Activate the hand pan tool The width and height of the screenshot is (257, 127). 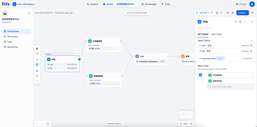[37, 65]
